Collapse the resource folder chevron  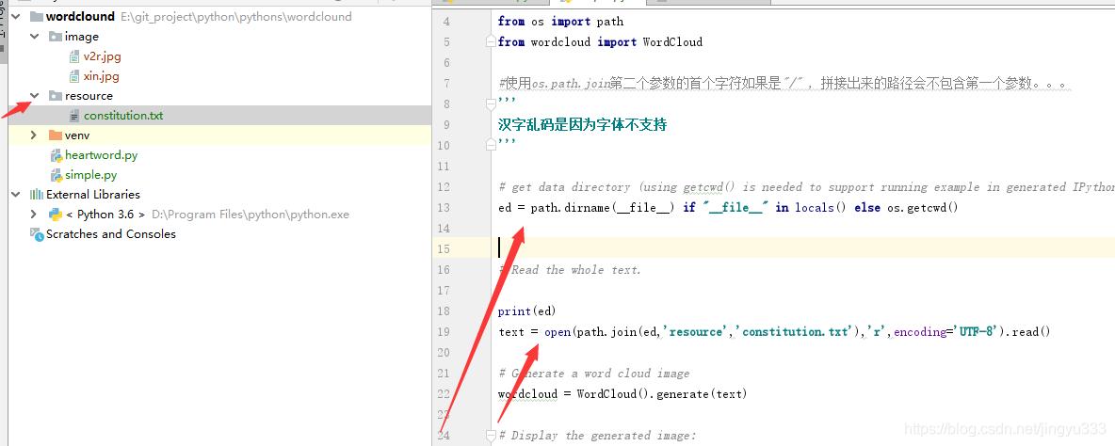point(34,95)
